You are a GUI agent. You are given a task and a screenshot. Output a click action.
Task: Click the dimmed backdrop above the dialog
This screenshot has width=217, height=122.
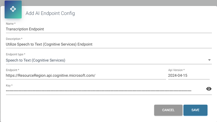pyautogui.click(x=108, y=2)
